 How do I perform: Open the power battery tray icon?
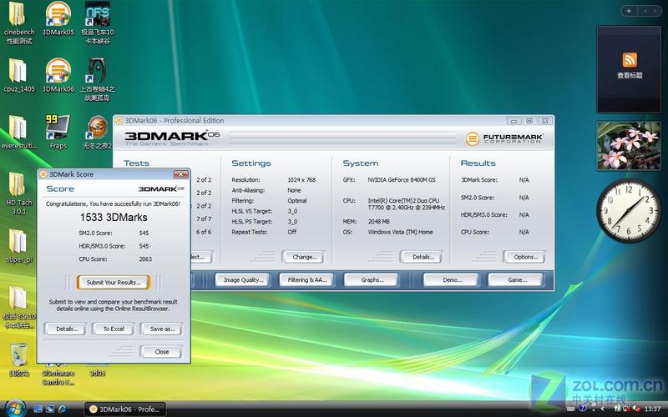tap(616, 409)
